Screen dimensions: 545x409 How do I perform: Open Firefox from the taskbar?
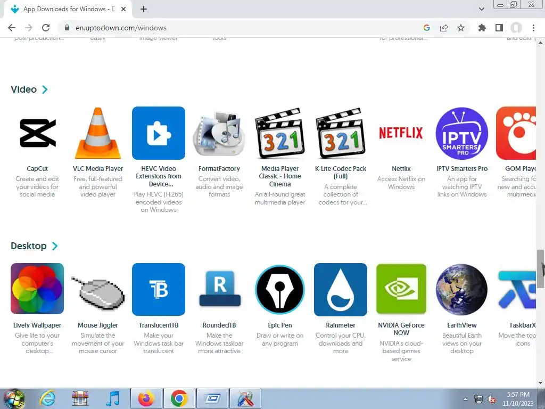[146, 398]
